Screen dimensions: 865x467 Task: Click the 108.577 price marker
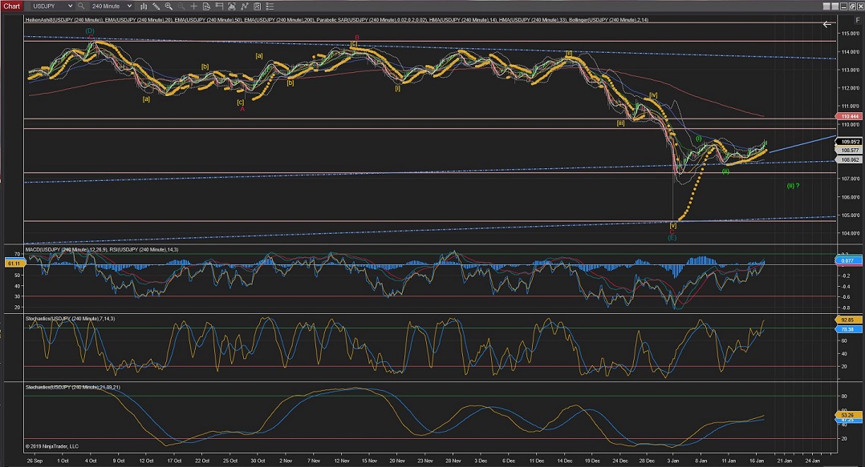tap(849, 150)
